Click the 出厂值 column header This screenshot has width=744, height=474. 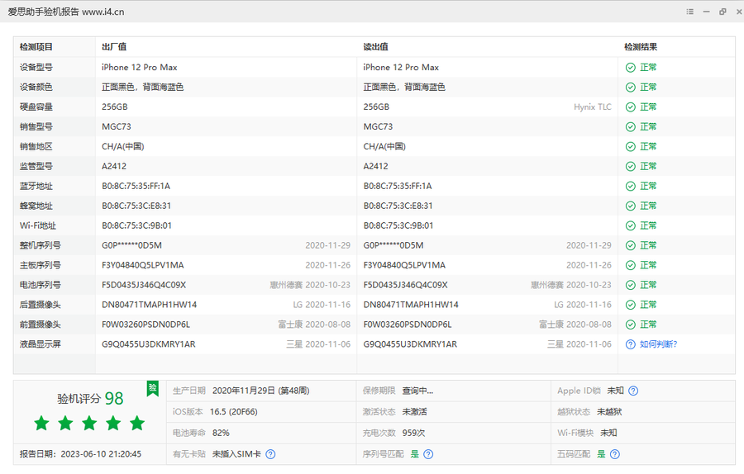pos(114,47)
